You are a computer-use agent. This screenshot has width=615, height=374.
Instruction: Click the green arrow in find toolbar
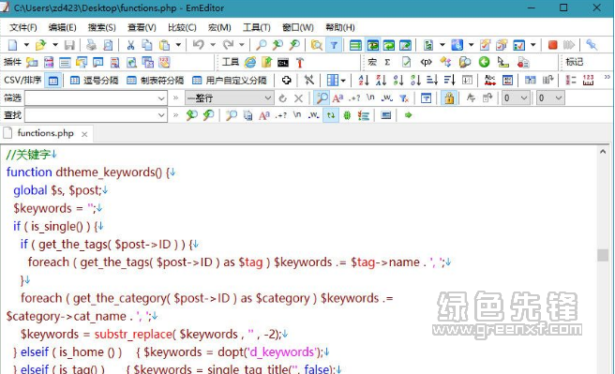409,115
